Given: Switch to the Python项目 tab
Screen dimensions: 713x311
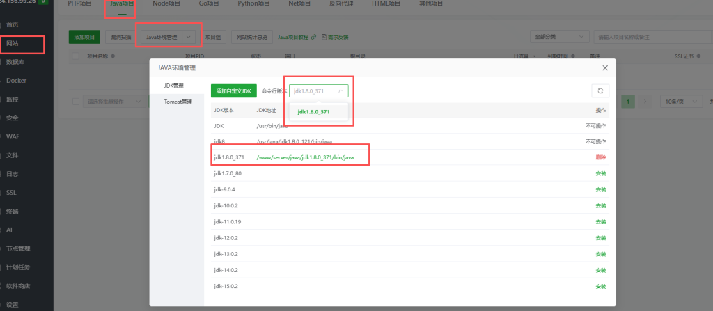Looking at the screenshot, I should [x=253, y=3].
